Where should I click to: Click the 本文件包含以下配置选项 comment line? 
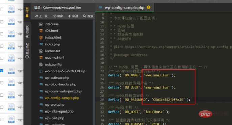[x=134, y=18]
